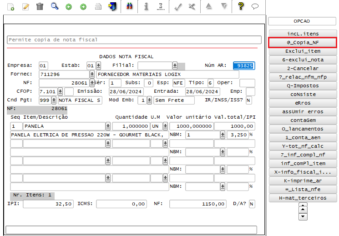The image size is (339, 236).
Task: Open the PANELA item dropdown arrow
Action: tap(108, 126)
